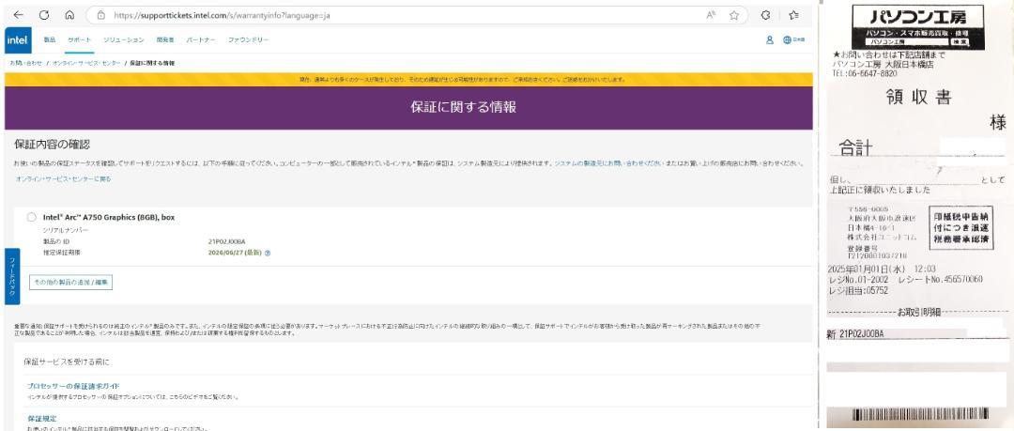Reload the page with the refresh icon
Image resolution: width=1014 pixels, height=431 pixels.
click(x=44, y=15)
